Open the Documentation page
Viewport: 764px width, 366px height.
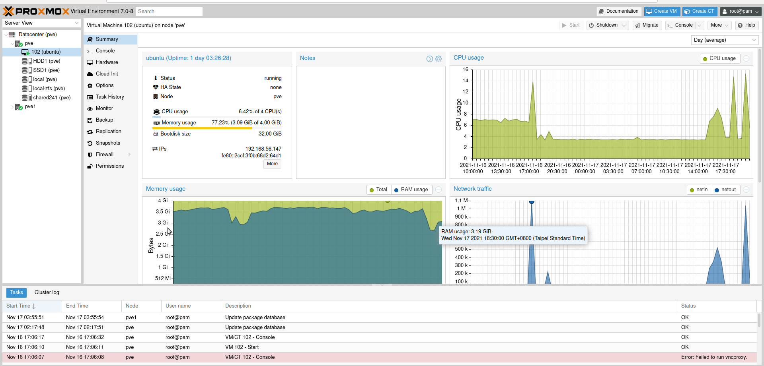coord(619,12)
